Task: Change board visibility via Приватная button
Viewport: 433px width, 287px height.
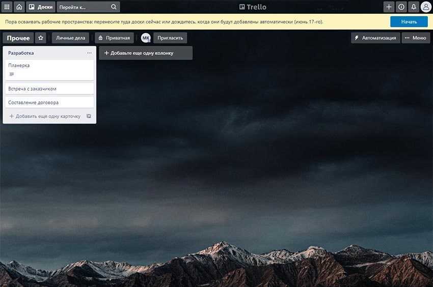Action: (x=115, y=38)
